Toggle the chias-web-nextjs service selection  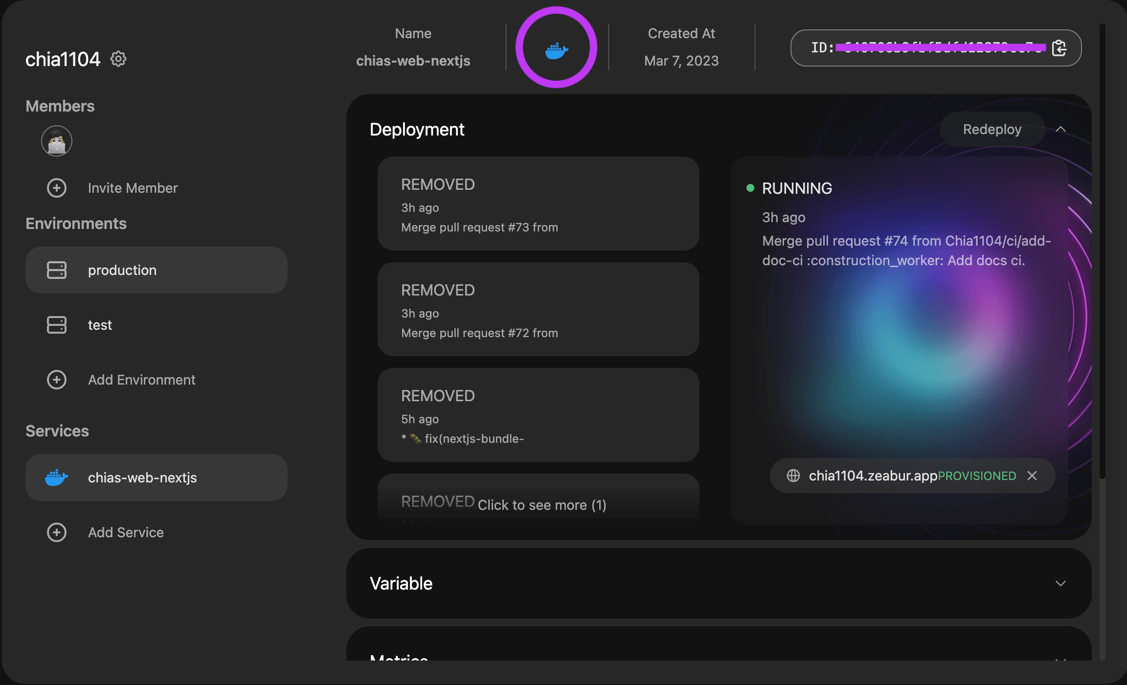point(156,477)
